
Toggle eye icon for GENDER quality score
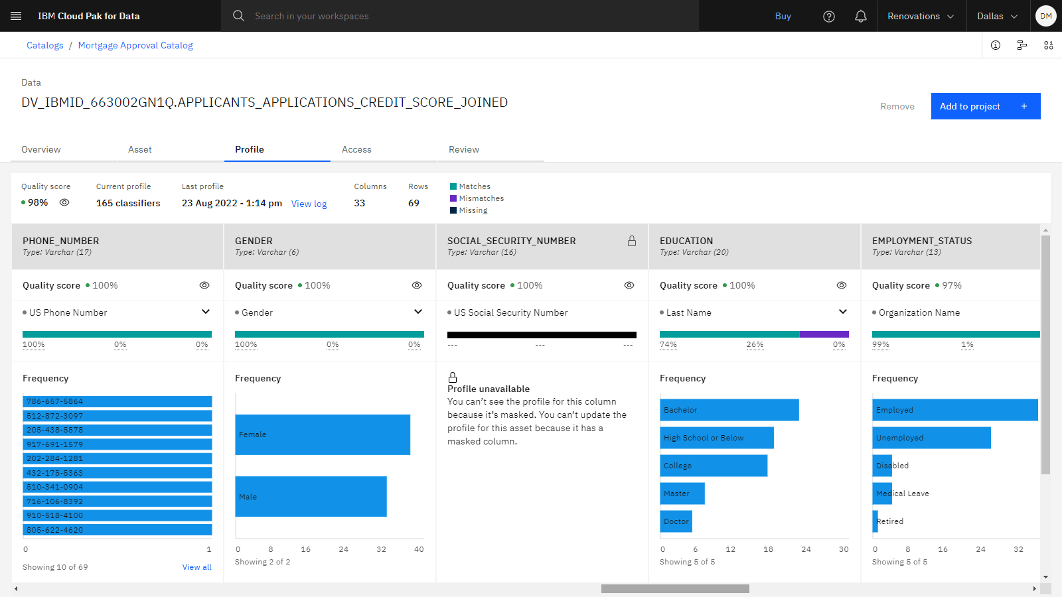[417, 285]
